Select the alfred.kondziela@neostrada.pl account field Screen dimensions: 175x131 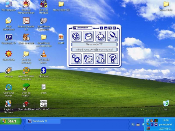pos(94,50)
